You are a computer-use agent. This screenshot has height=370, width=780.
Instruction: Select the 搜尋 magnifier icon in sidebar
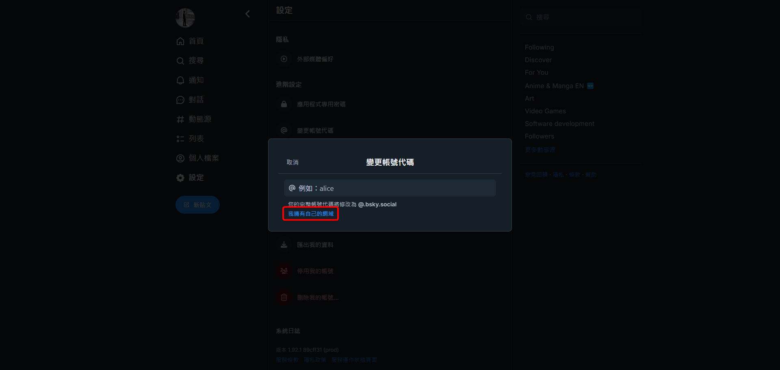pyautogui.click(x=180, y=61)
